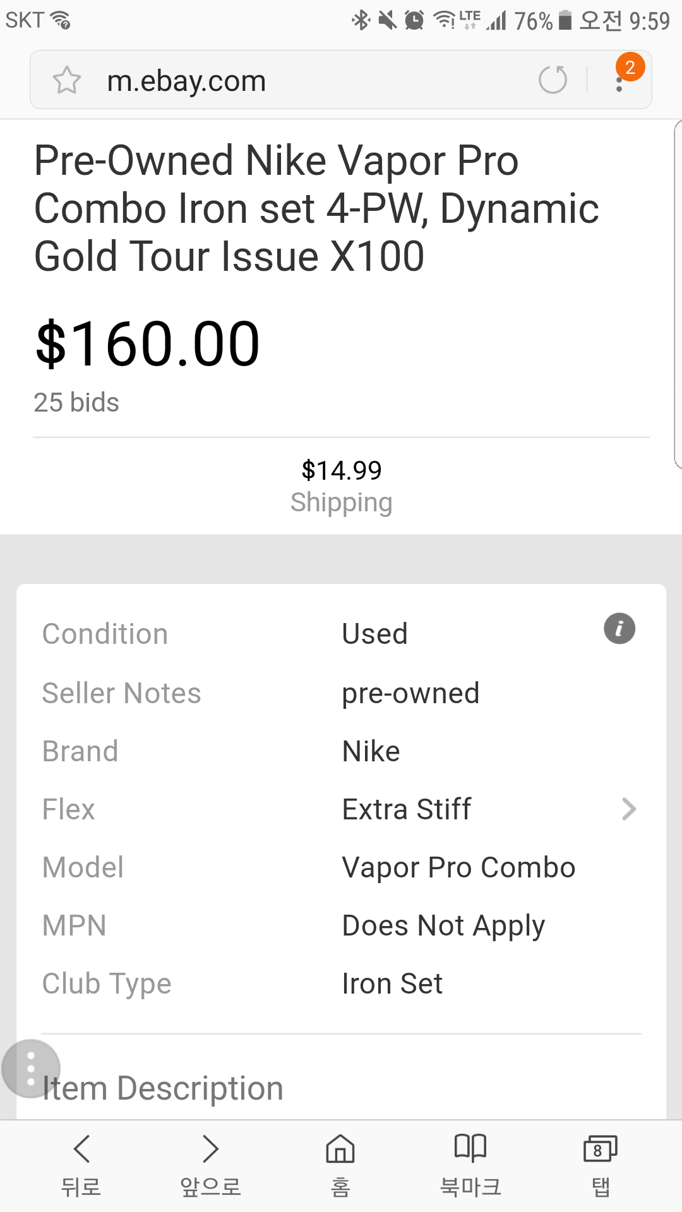Tap the $14.99 Shipping details
Image resolution: width=682 pixels, height=1212 pixels.
click(341, 486)
